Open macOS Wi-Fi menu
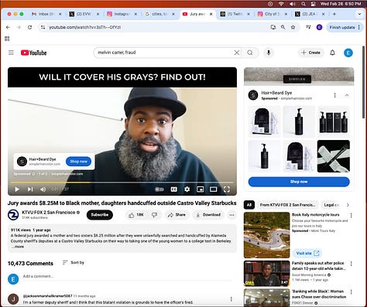 coord(281,4)
